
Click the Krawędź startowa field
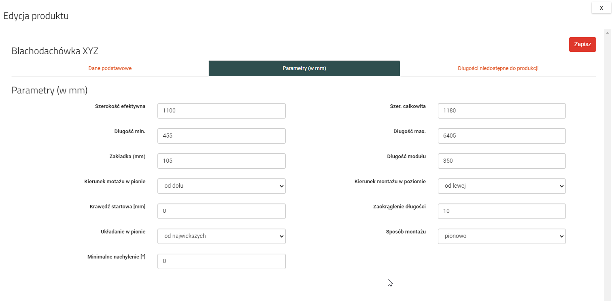(221, 211)
